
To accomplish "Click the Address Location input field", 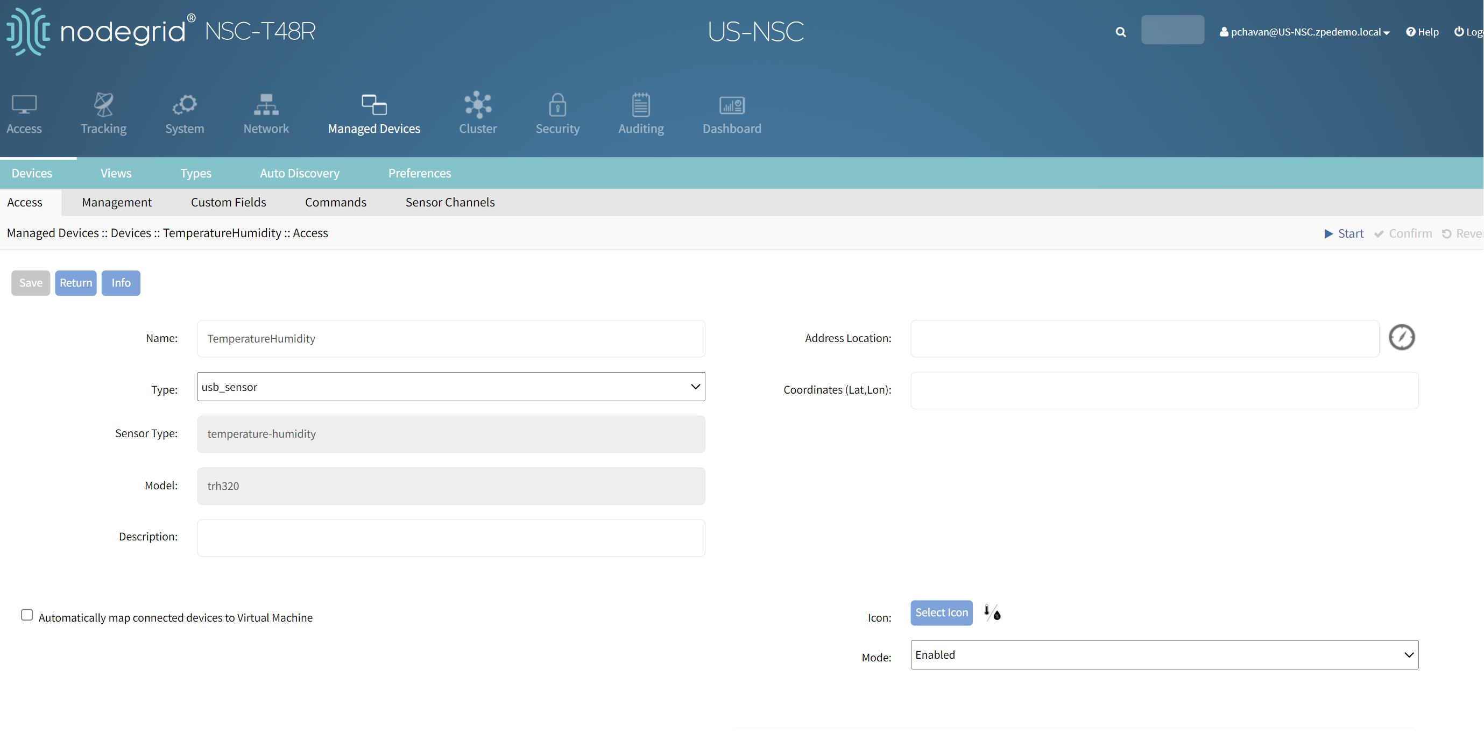I will pos(1144,339).
